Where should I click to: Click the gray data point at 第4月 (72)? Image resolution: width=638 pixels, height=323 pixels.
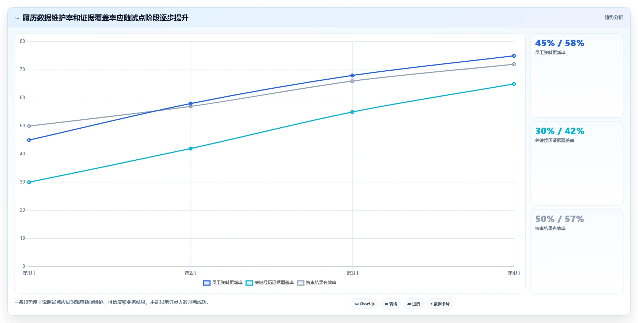514,64
